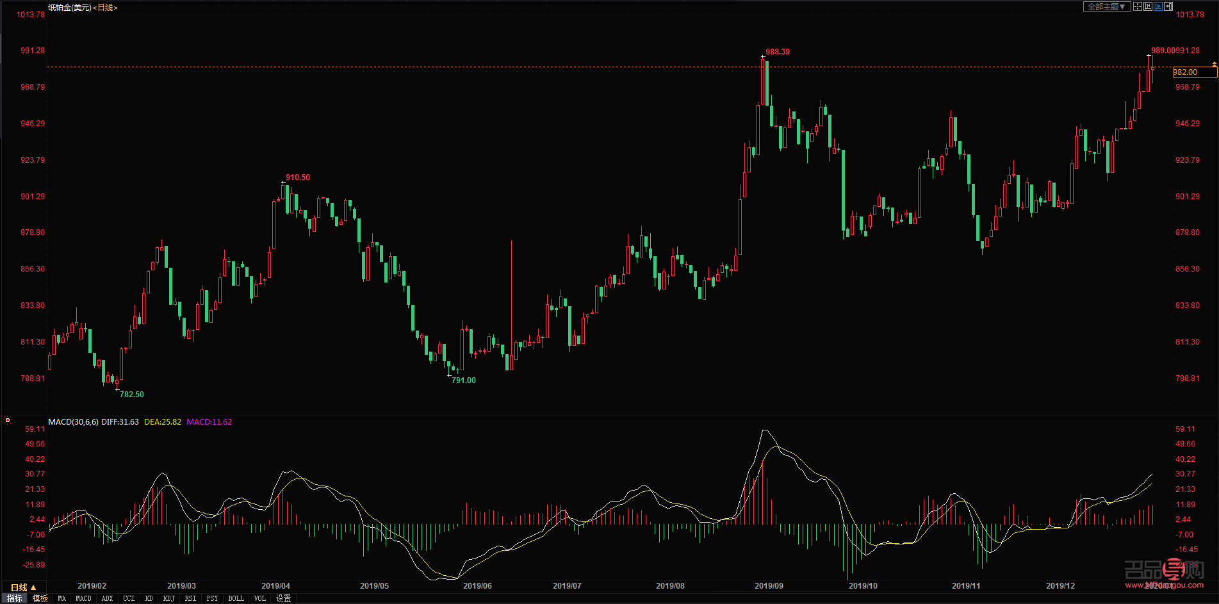
Task: Click the crosshair tool icon in top-right toolbar
Action: [x=1138, y=6]
